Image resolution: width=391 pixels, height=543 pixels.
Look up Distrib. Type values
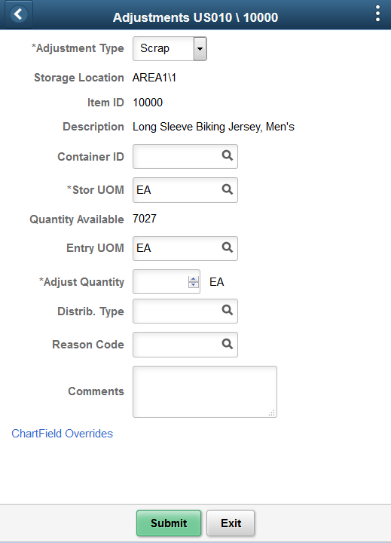pyautogui.click(x=228, y=310)
